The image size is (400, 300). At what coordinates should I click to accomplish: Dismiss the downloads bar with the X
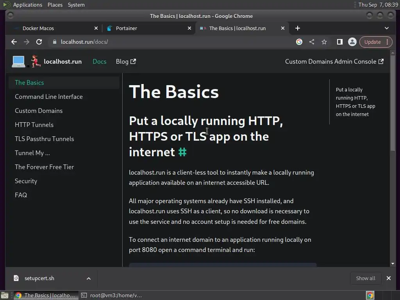tap(389, 278)
